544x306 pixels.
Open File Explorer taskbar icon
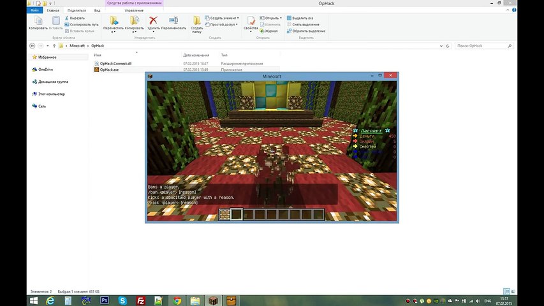[195, 301]
